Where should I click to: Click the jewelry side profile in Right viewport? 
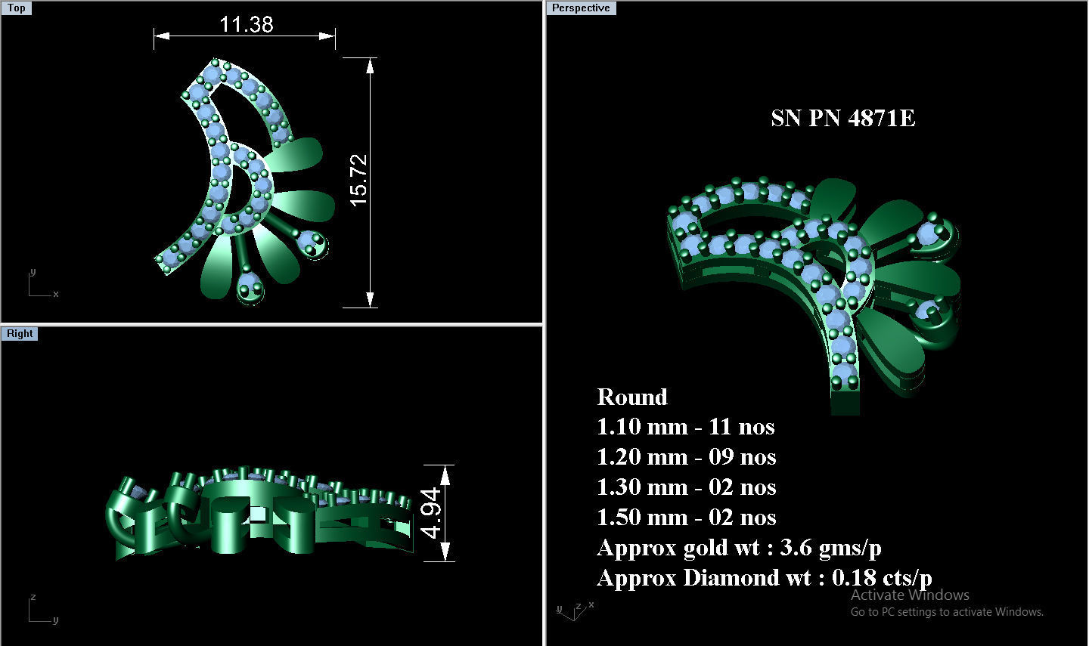pyautogui.click(x=259, y=513)
